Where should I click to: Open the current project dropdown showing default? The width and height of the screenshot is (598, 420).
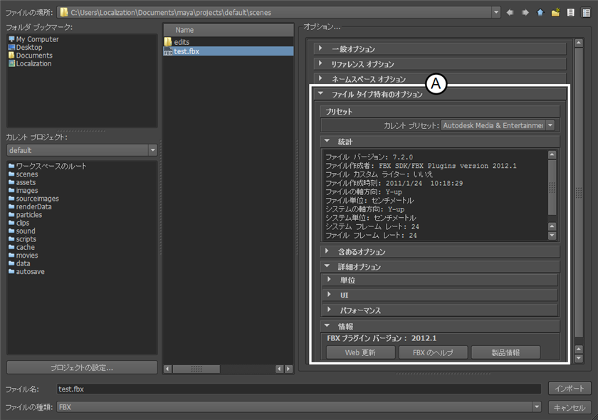click(82, 150)
